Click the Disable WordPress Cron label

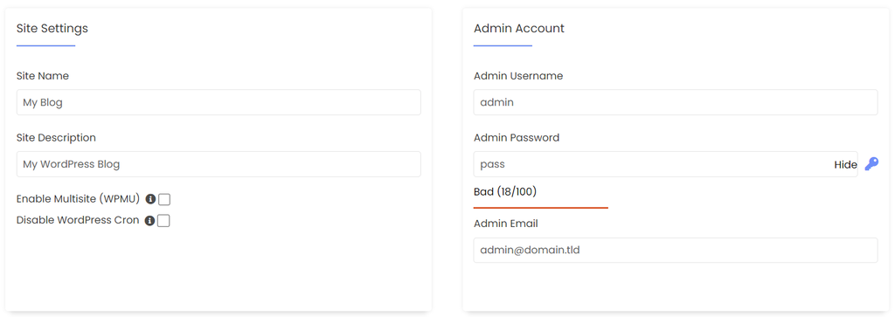point(78,220)
